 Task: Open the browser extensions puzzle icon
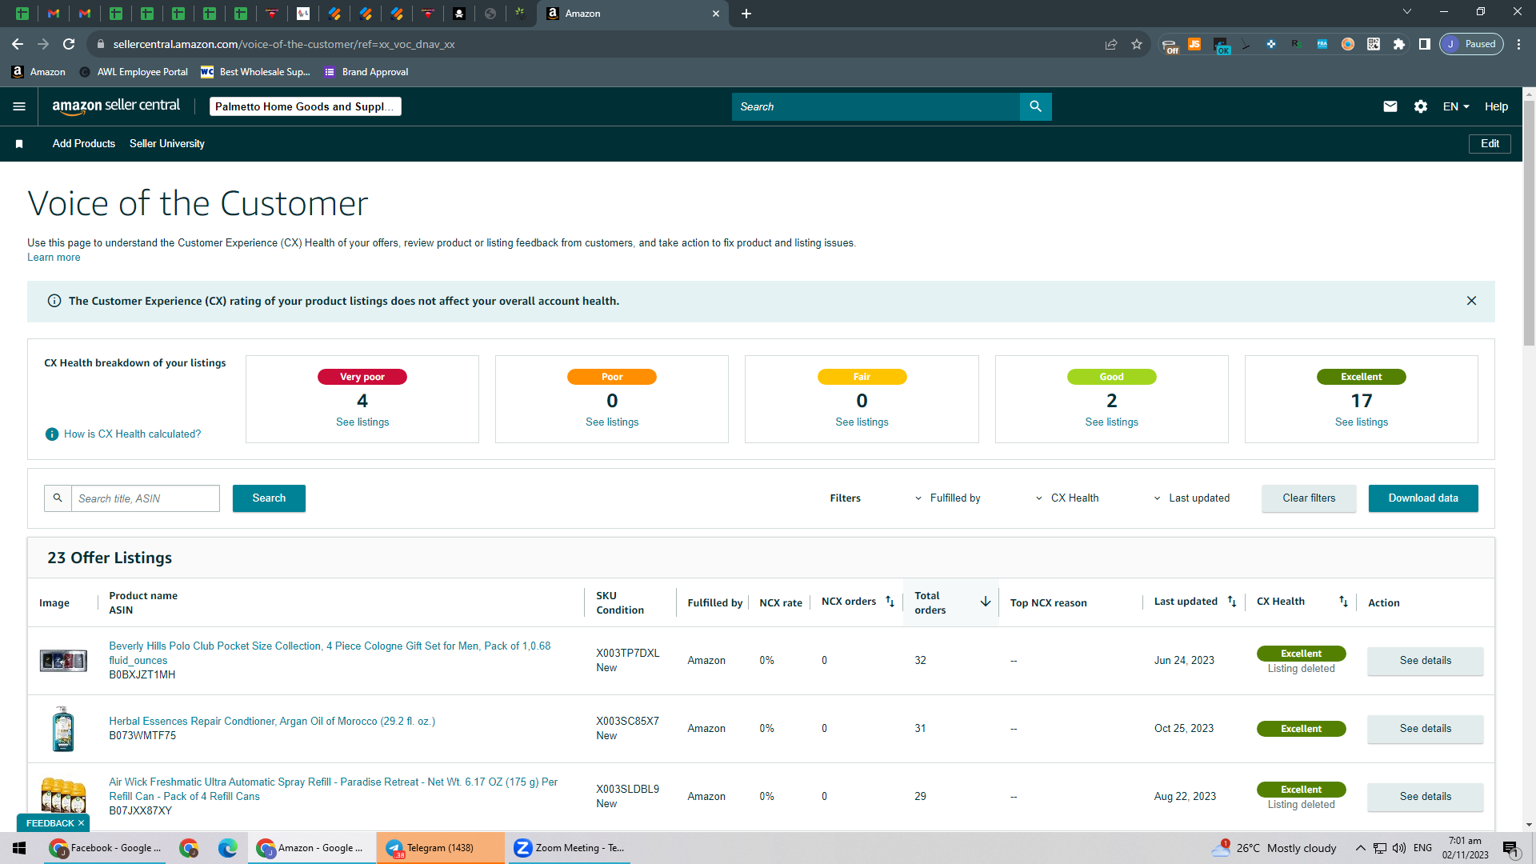click(x=1399, y=44)
